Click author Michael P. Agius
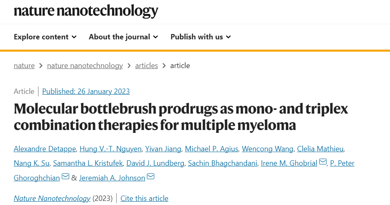The width and height of the screenshot is (390, 205). pos(212,149)
